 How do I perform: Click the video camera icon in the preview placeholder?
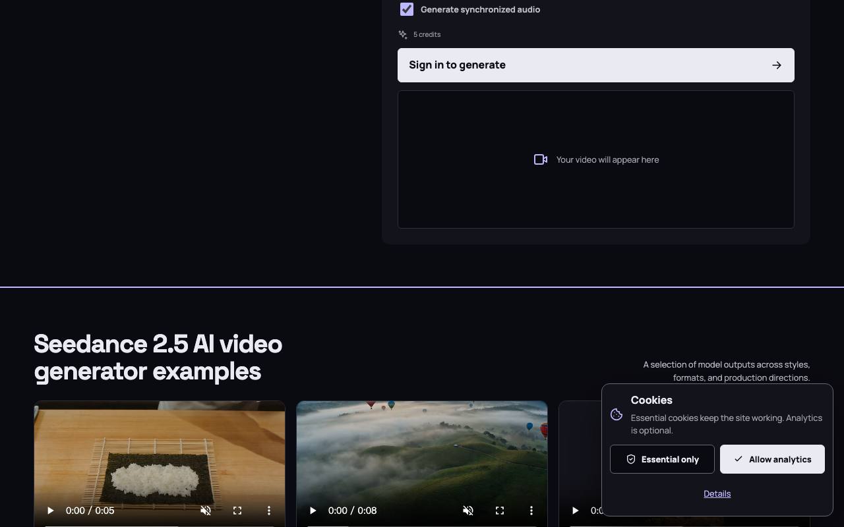541,159
